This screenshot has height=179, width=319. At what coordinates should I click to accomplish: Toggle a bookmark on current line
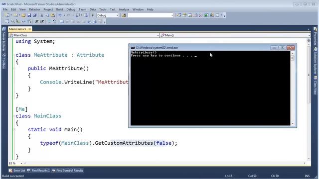(x=62, y=21)
